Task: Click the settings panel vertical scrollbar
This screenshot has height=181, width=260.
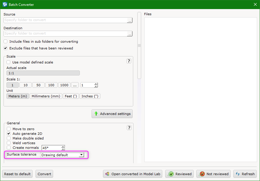Action: click(139, 45)
